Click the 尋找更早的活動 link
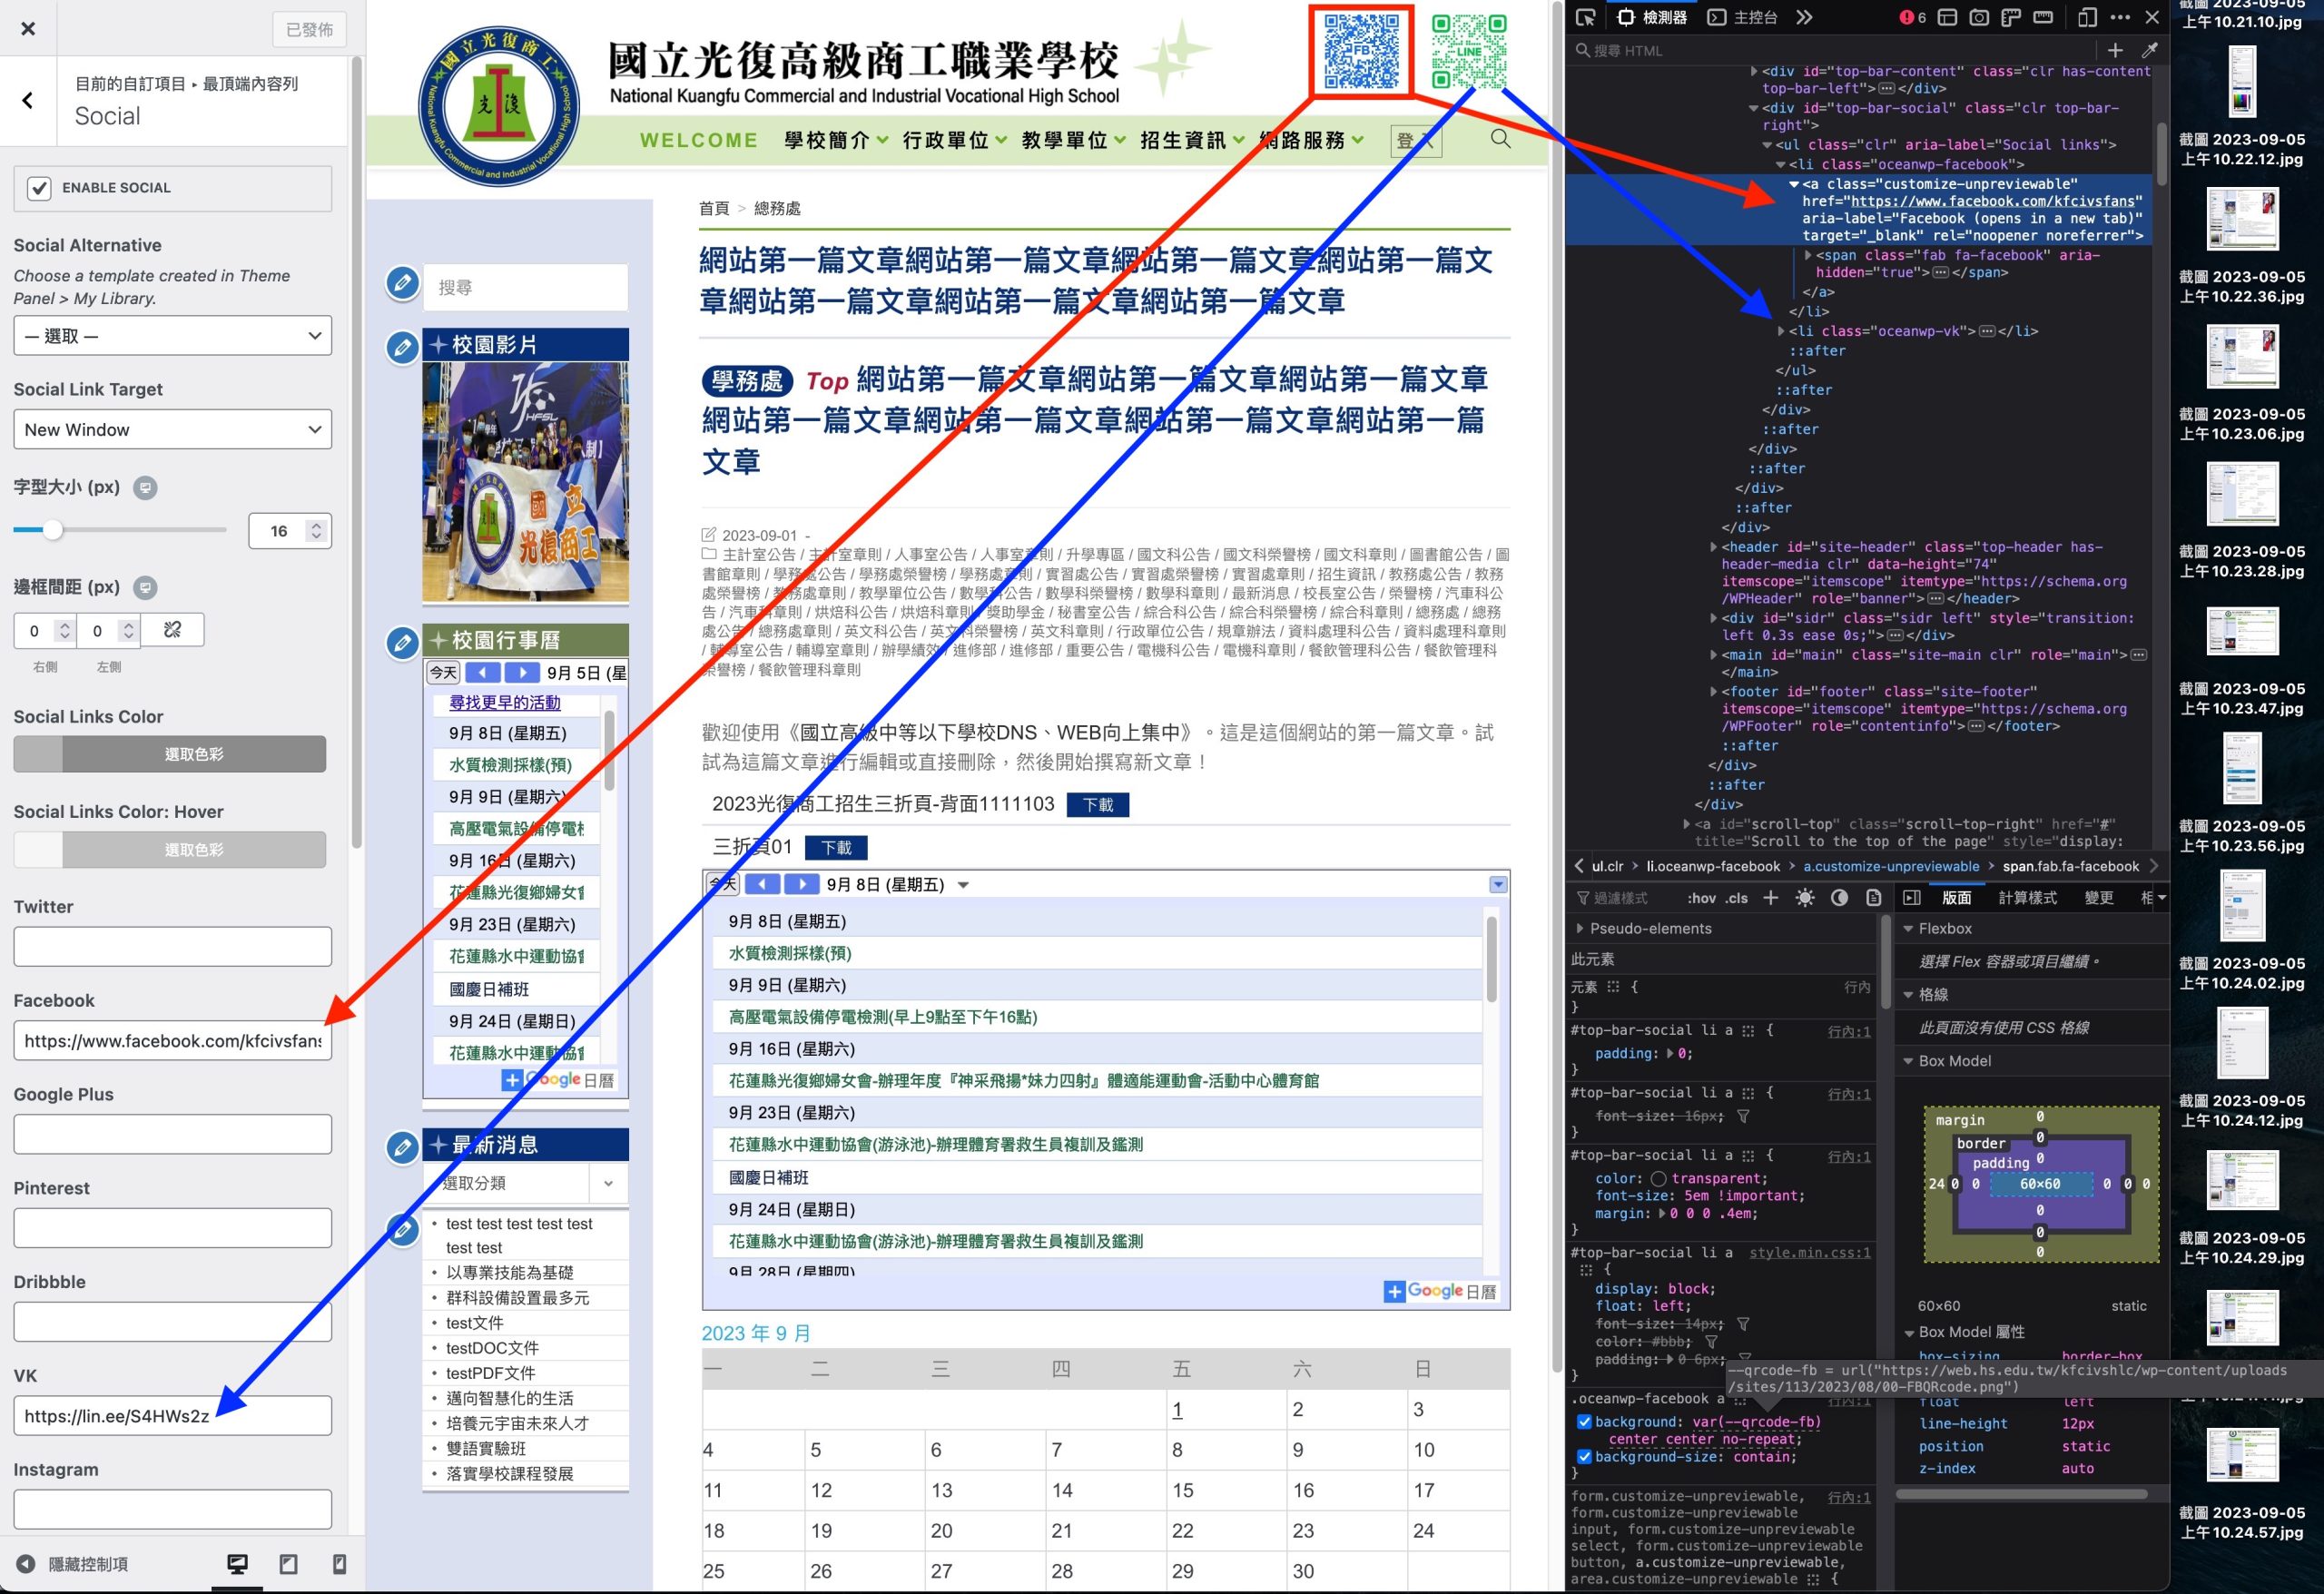Screen dimensions: 2324x1594 [505, 703]
